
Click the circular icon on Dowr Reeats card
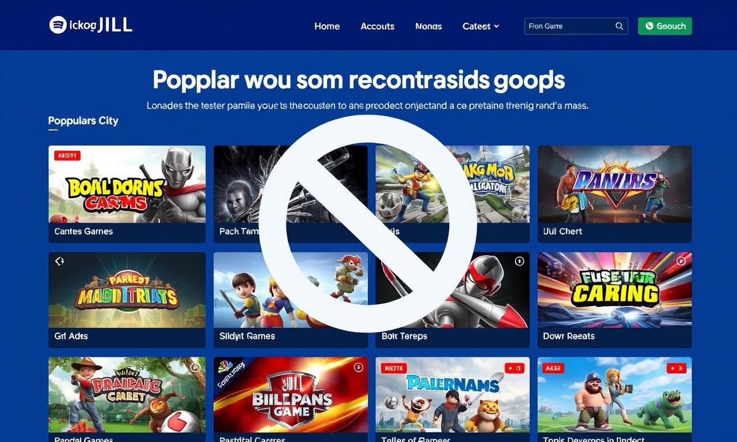(682, 261)
